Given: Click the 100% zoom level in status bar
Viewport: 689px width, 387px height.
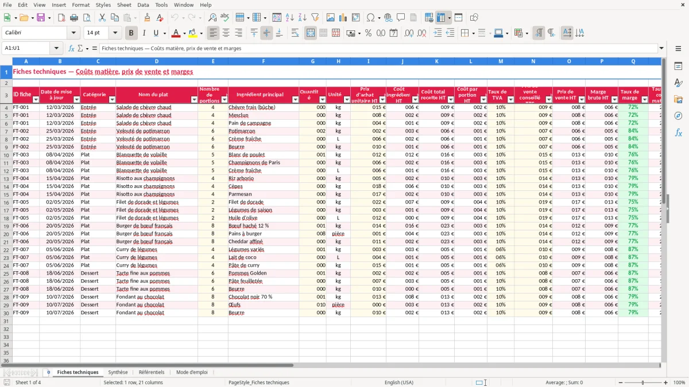Looking at the screenshot, I should (679, 382).
